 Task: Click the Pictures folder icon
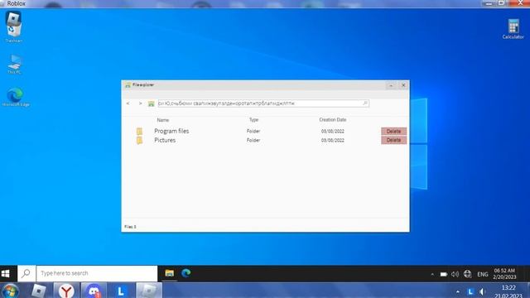tap(139, 140)
